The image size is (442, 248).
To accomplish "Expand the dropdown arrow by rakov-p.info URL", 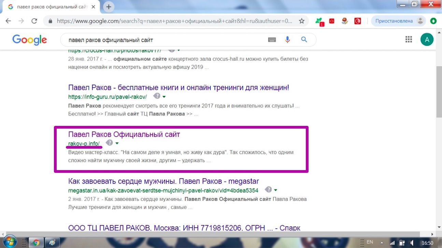I will [x=117, y=143].
